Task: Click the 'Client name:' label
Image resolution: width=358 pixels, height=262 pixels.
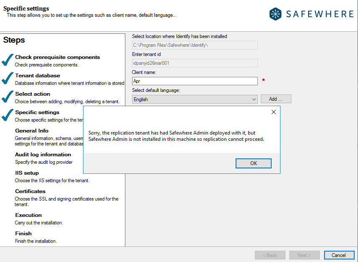Action: [144, 72]
